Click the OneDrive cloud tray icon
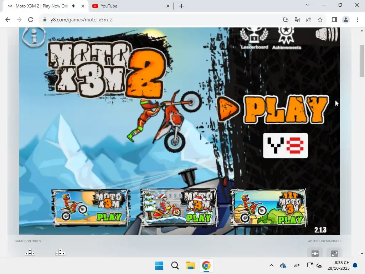The width and height of the screenshot is (365, 274). coord(283,265)
